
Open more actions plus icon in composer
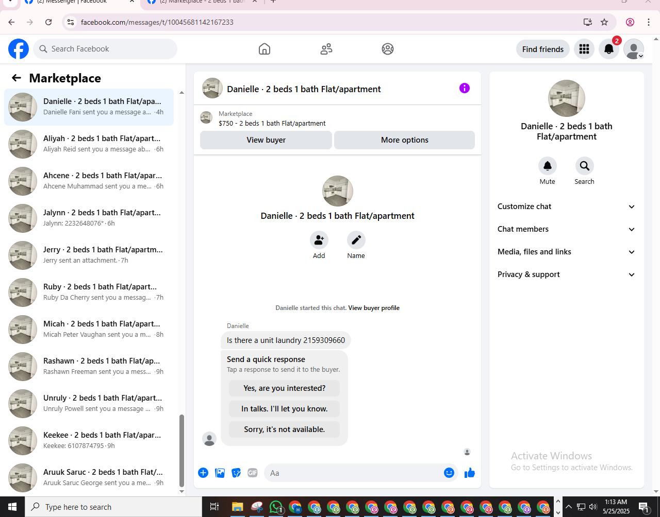pyautogui.click(x=203, y=473)
